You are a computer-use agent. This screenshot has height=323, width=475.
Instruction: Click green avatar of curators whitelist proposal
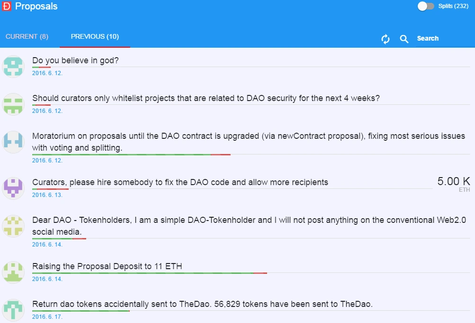pyautogui.click(x=13, y=104)
